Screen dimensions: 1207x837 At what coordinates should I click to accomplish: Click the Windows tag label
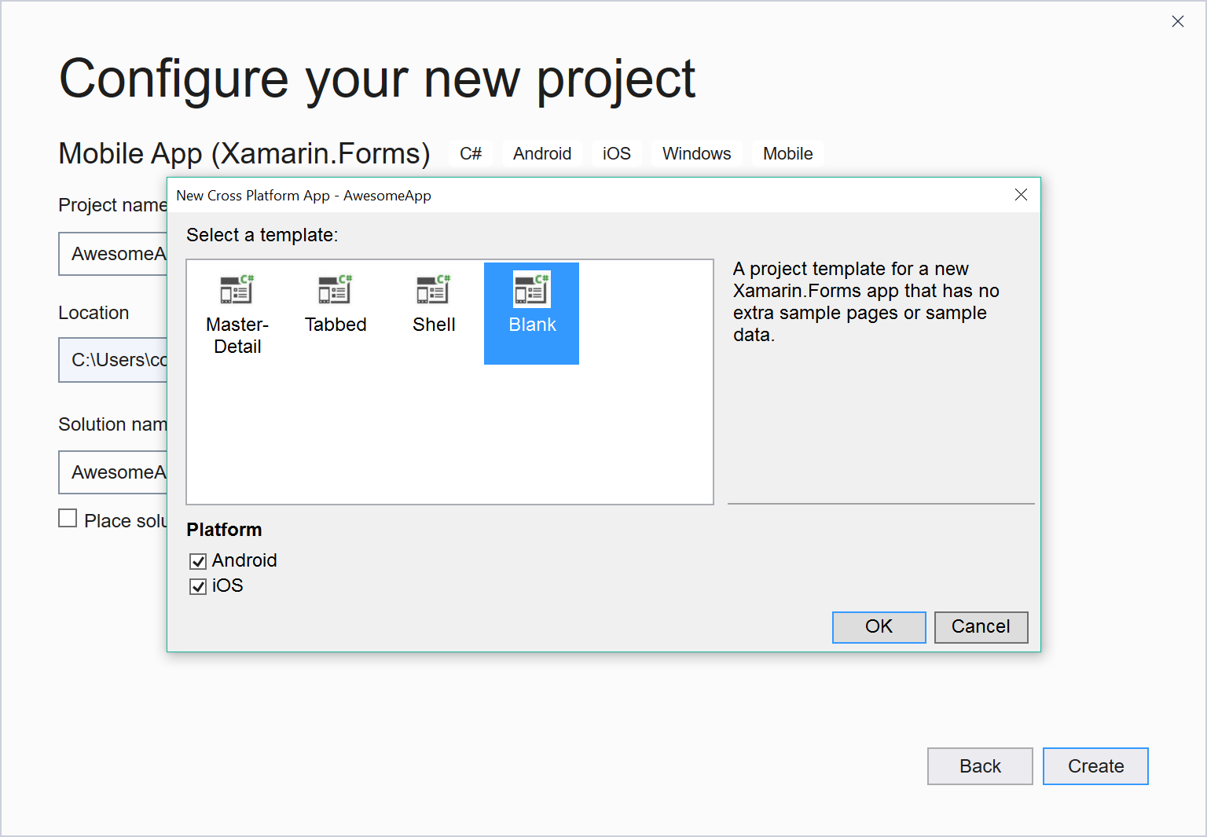point(697,154)
